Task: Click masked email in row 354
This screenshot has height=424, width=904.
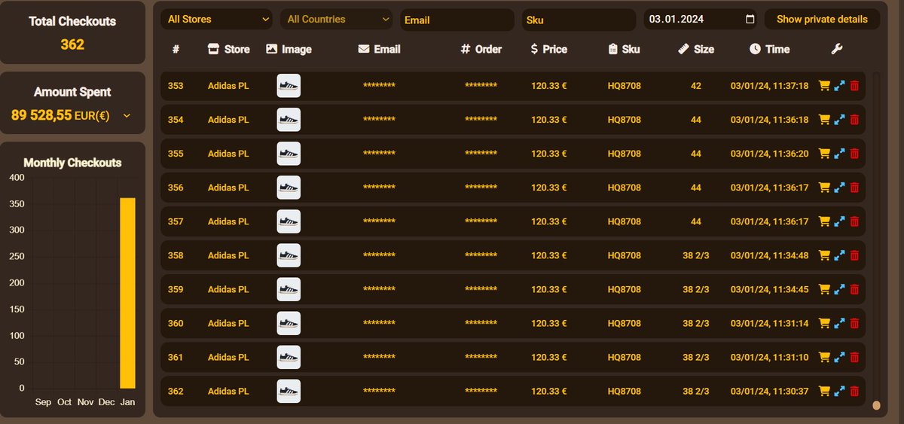Action: click(379, 120)
